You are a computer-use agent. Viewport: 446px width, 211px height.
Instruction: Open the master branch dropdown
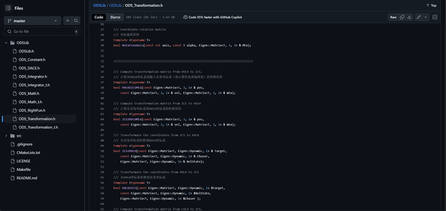32,21
